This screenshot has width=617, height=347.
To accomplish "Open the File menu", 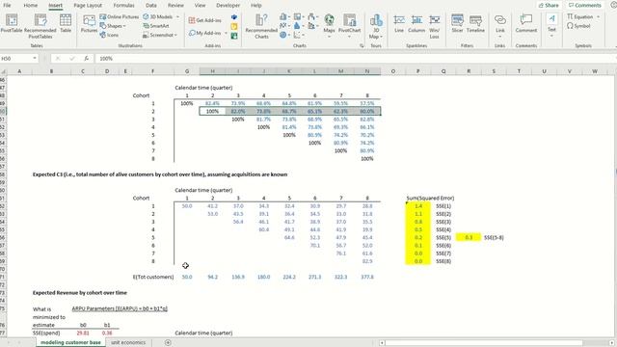I will click(x=7, y=6).
